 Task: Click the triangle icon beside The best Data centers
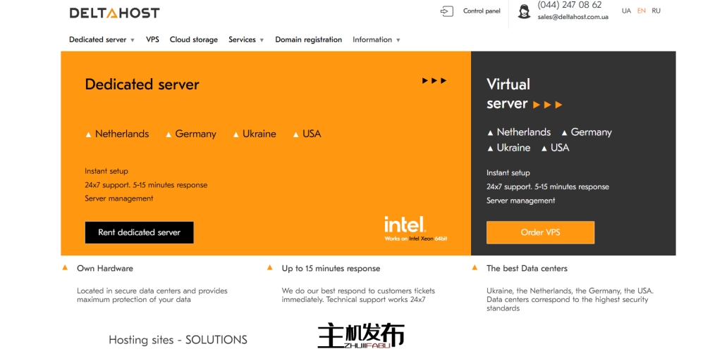[475, 267]
